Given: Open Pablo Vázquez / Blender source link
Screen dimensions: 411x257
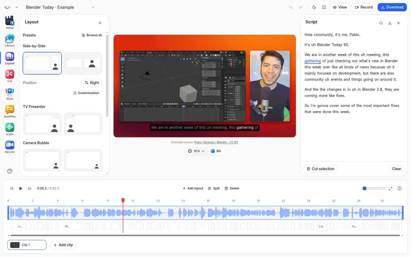Looking at the screenshot, I should coord(216,142).
